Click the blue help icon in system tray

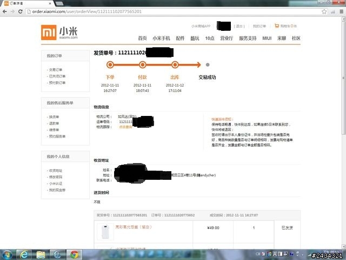pyautogui.click(x=292, y=254)
